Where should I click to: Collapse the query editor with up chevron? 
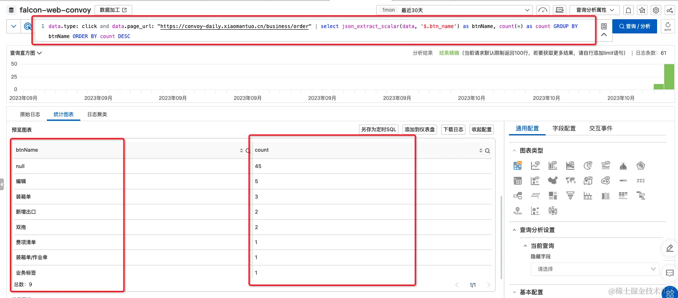604,35
